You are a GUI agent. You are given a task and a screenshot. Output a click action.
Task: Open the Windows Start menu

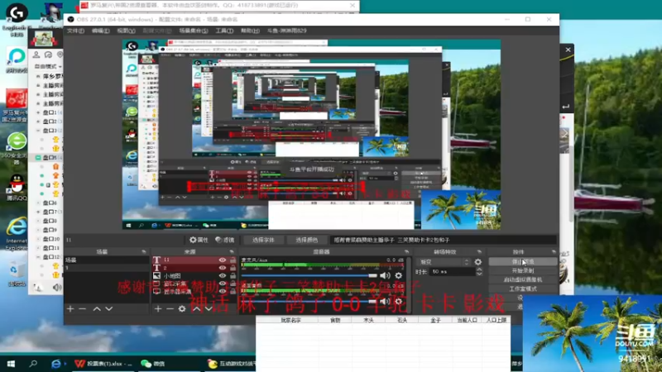tap(11, 363)
